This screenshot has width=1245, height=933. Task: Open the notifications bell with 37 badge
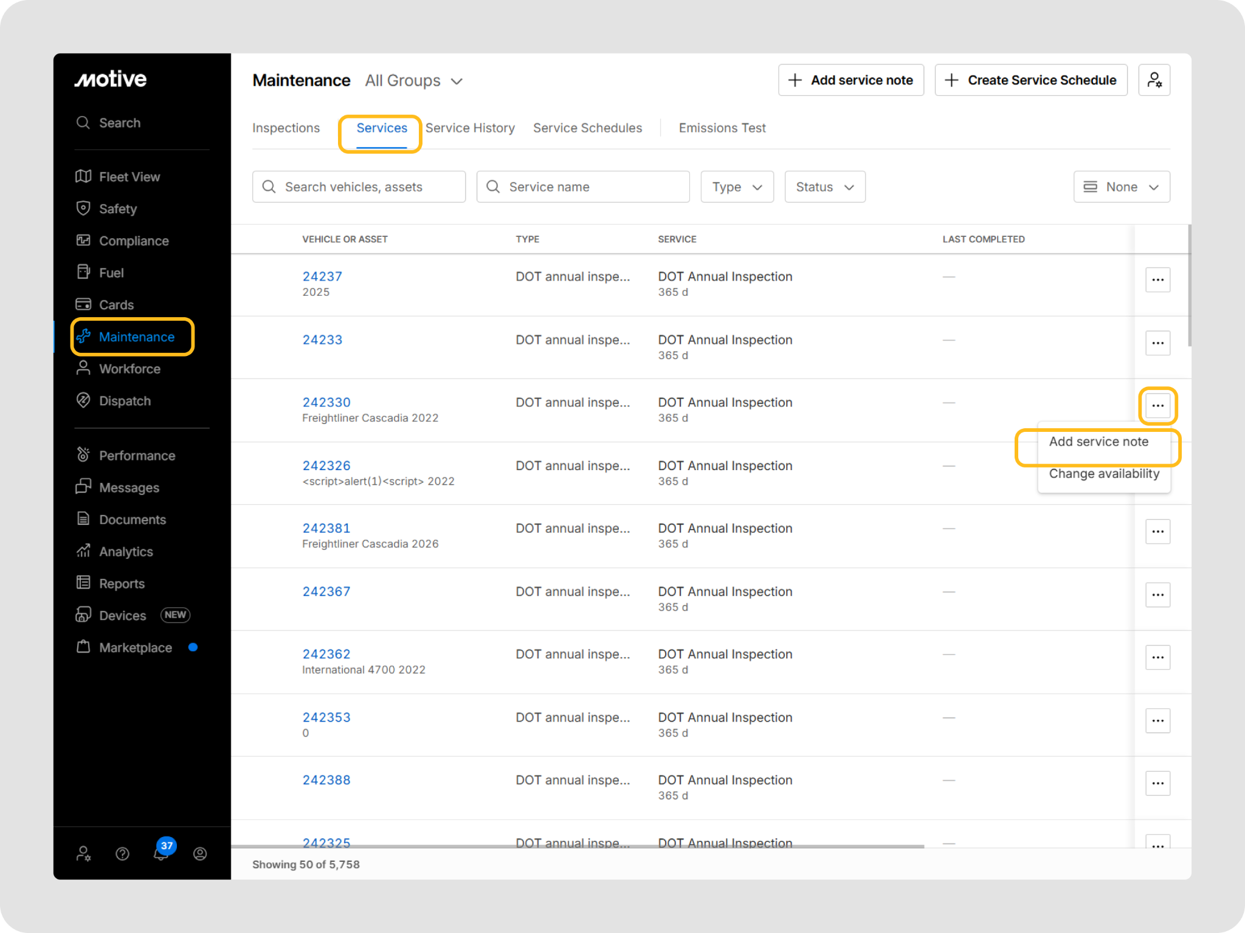(x=161, y=853)
